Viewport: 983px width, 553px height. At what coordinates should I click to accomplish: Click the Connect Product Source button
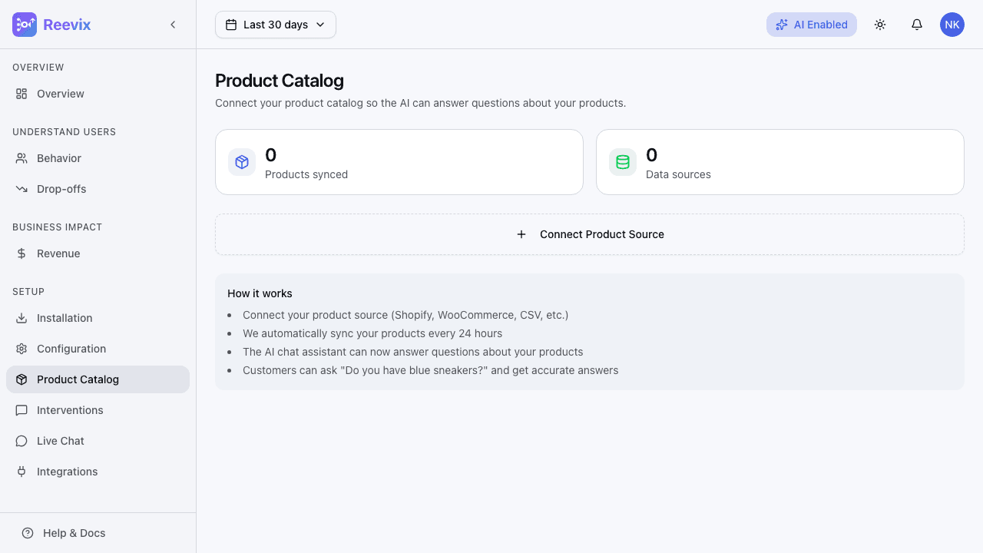590,234
